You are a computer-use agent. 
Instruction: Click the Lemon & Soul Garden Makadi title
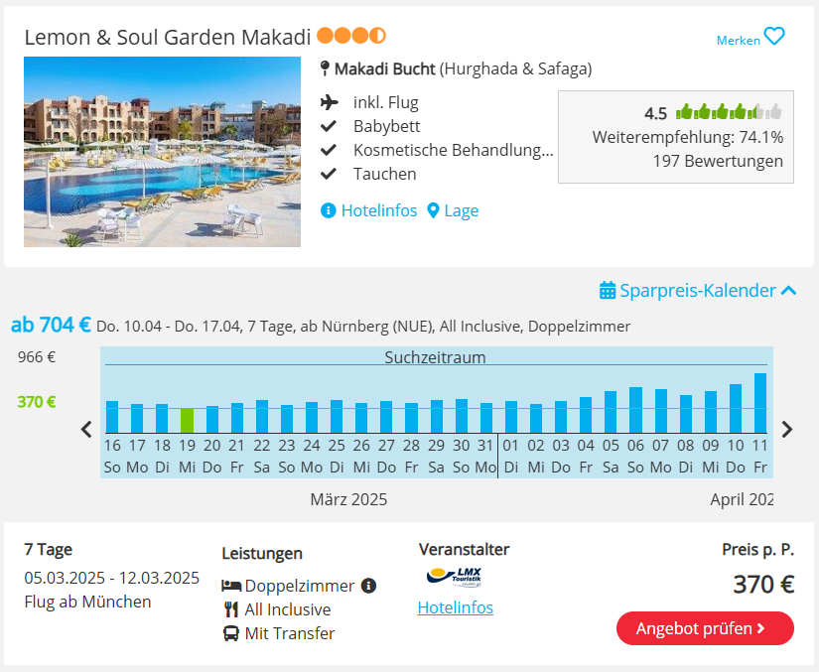(168, 37)
